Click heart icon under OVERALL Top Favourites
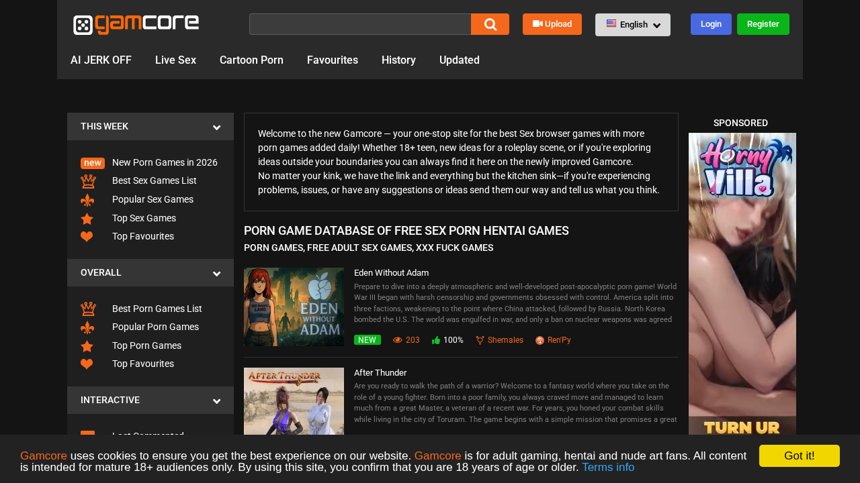 point(87,364)
